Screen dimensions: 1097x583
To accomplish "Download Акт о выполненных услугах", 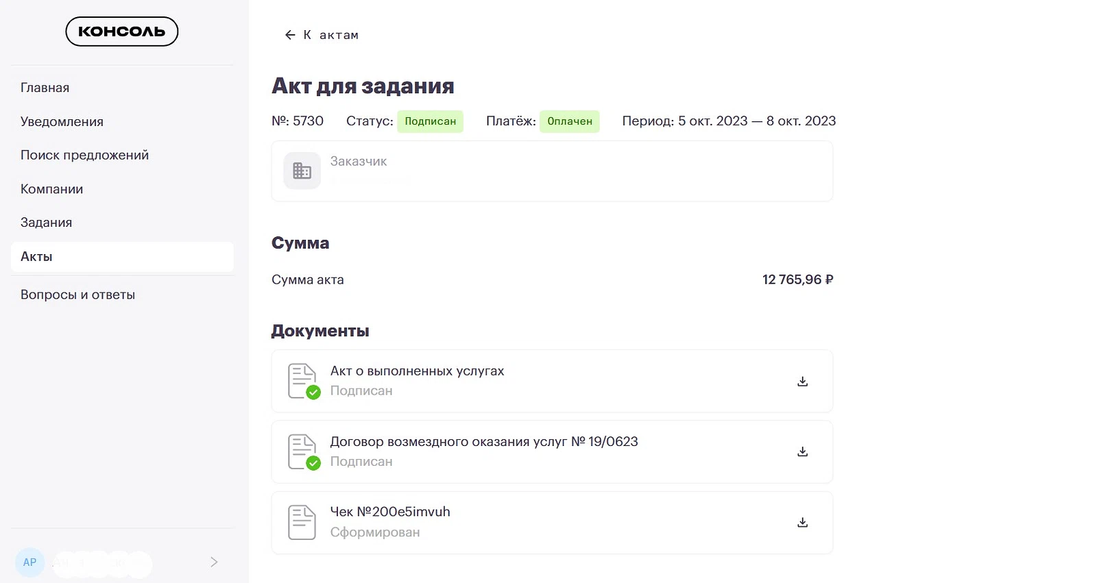I will (x=803, y=382).
